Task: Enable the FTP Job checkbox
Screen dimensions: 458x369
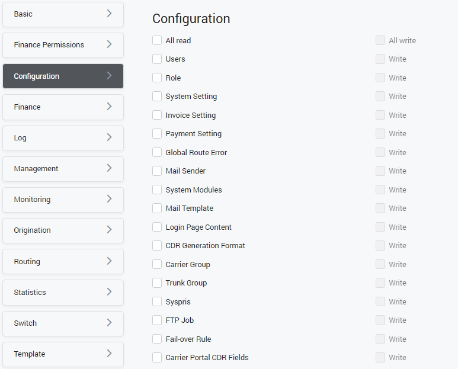Action: tap(157, 320)
